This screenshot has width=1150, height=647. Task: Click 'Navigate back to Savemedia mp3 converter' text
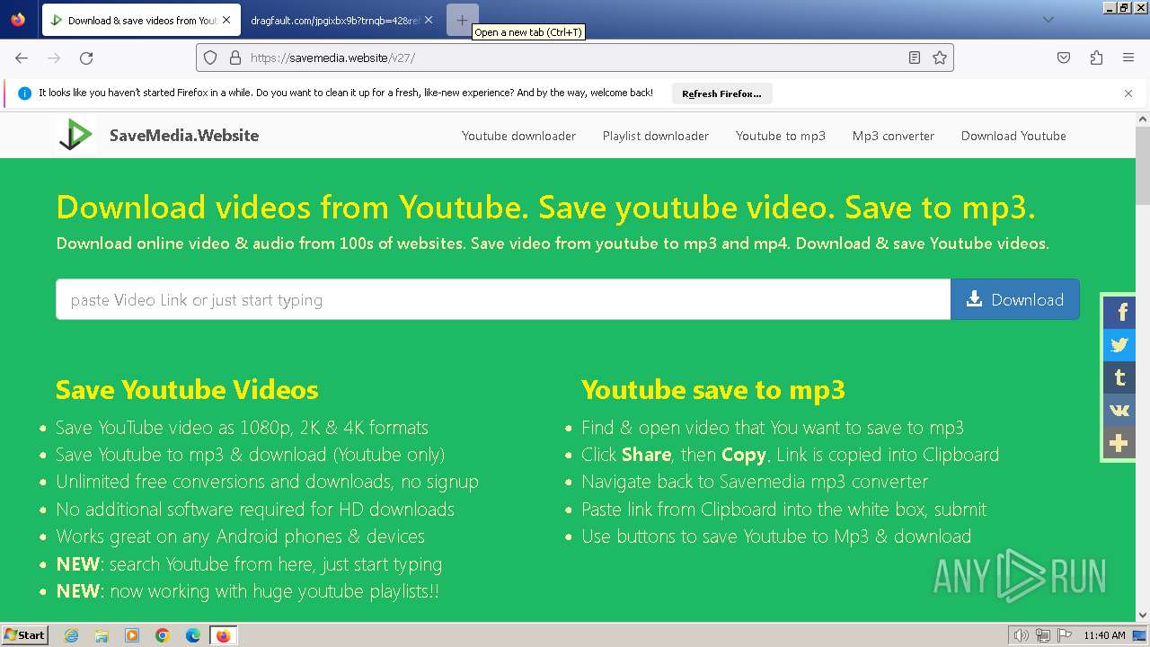point(755,482)
